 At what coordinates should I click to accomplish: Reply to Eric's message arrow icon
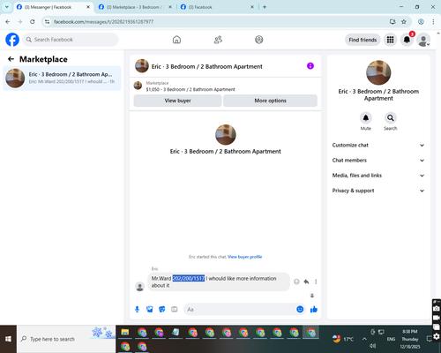[306, 282]
